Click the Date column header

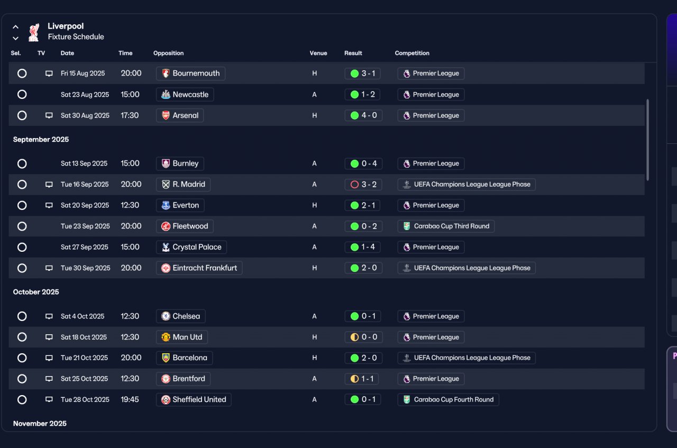coord(67,53)
